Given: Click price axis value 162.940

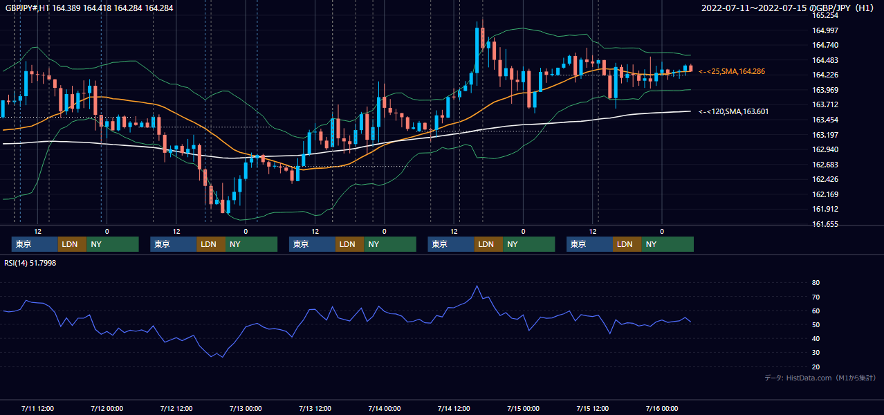Looking at the screenshot, I should pos(825,149).
